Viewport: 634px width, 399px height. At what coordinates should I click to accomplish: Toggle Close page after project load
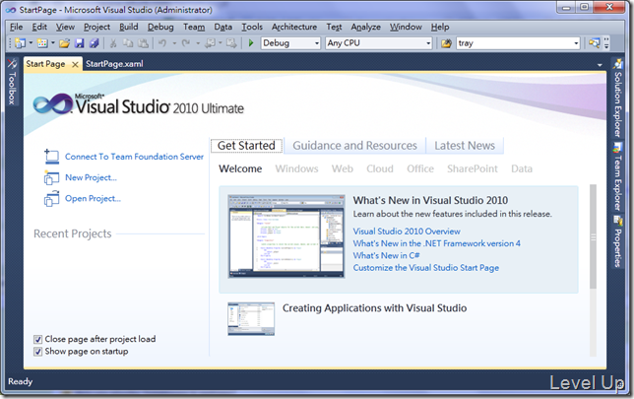(x=38, y=339)
